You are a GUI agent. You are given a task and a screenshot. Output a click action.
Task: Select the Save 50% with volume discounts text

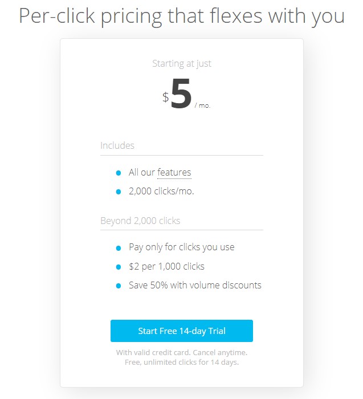195,285
